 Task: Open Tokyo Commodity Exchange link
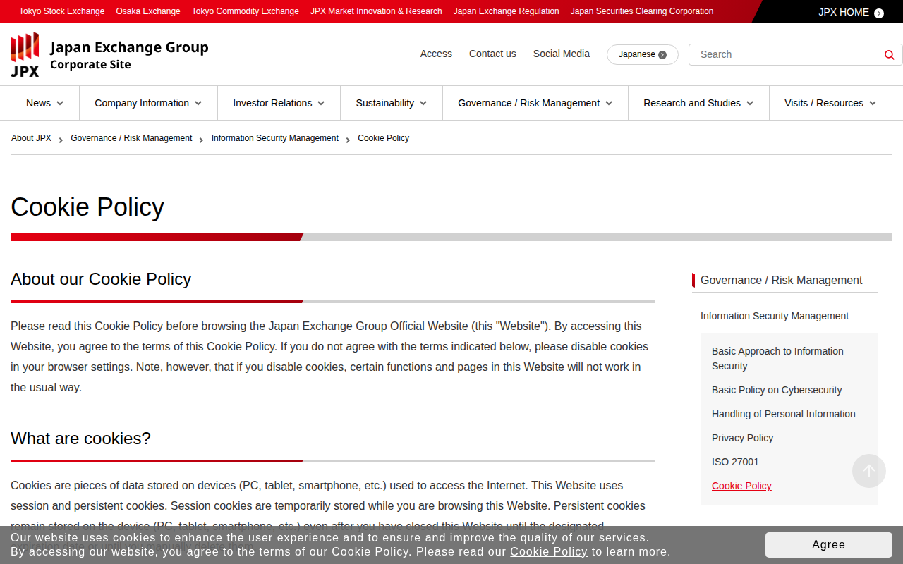coord(246,11)
